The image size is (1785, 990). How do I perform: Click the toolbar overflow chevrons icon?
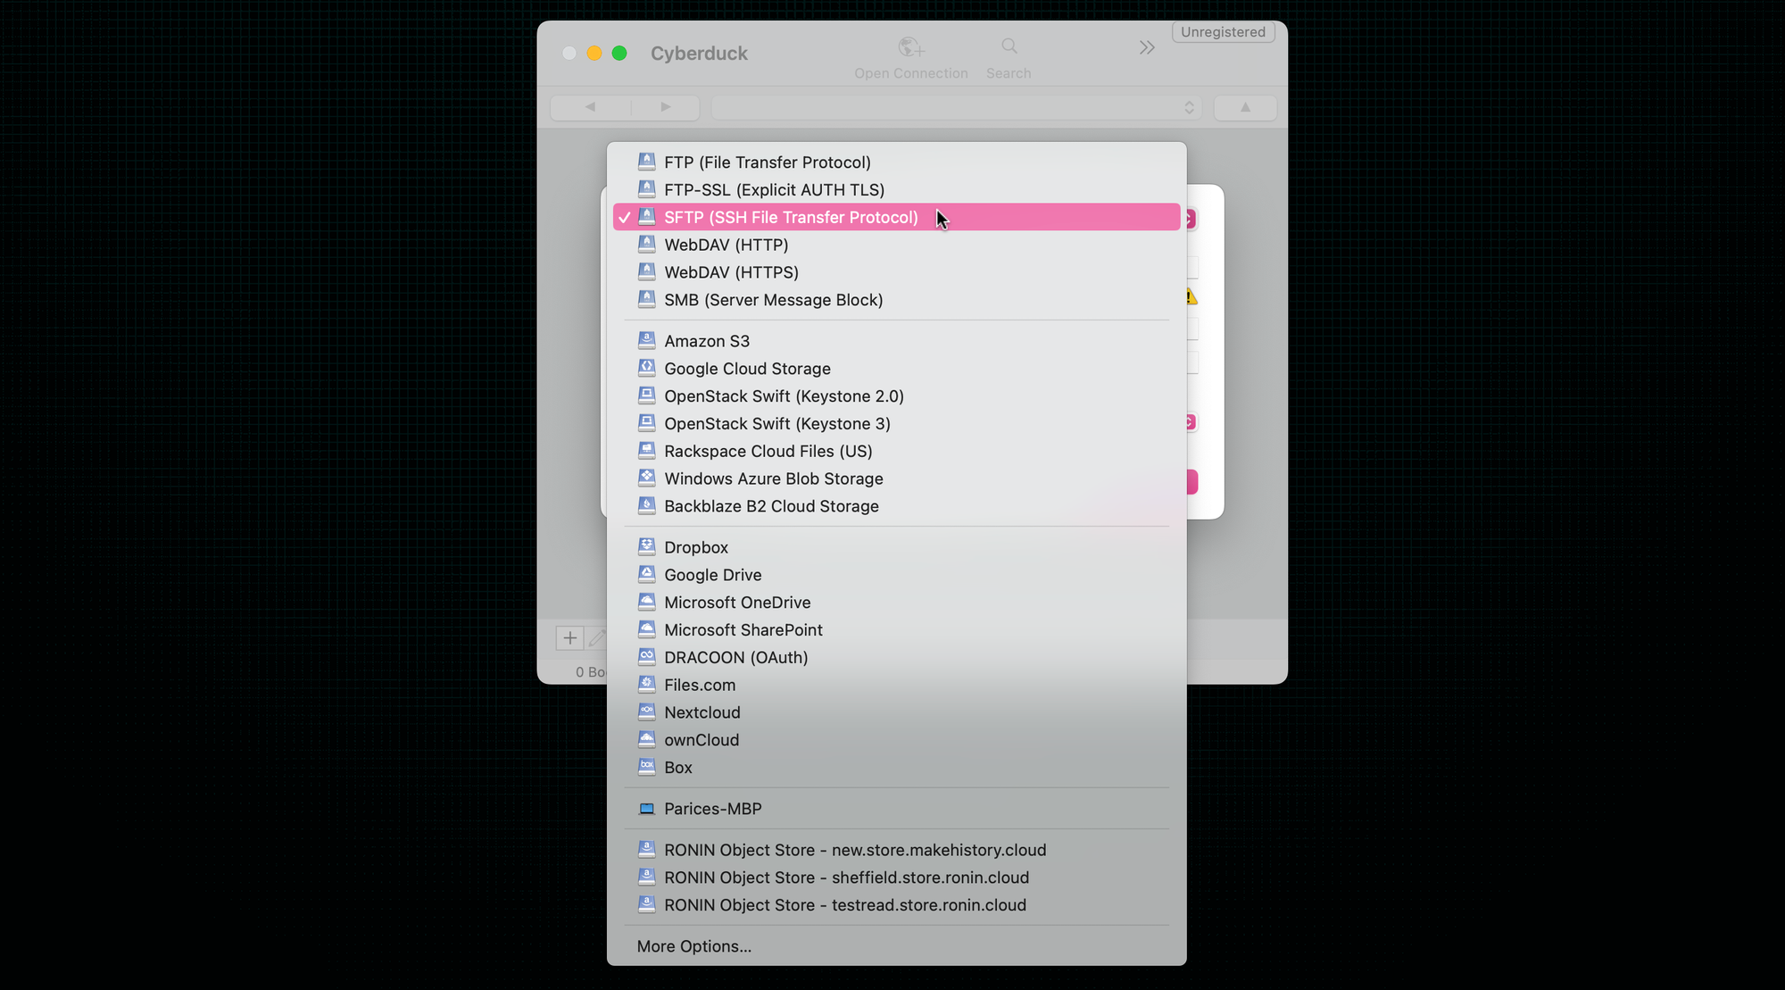(1147, 47)
